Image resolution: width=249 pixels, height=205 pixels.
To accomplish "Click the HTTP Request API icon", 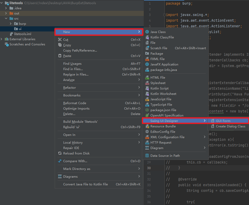I will (147, 143).
